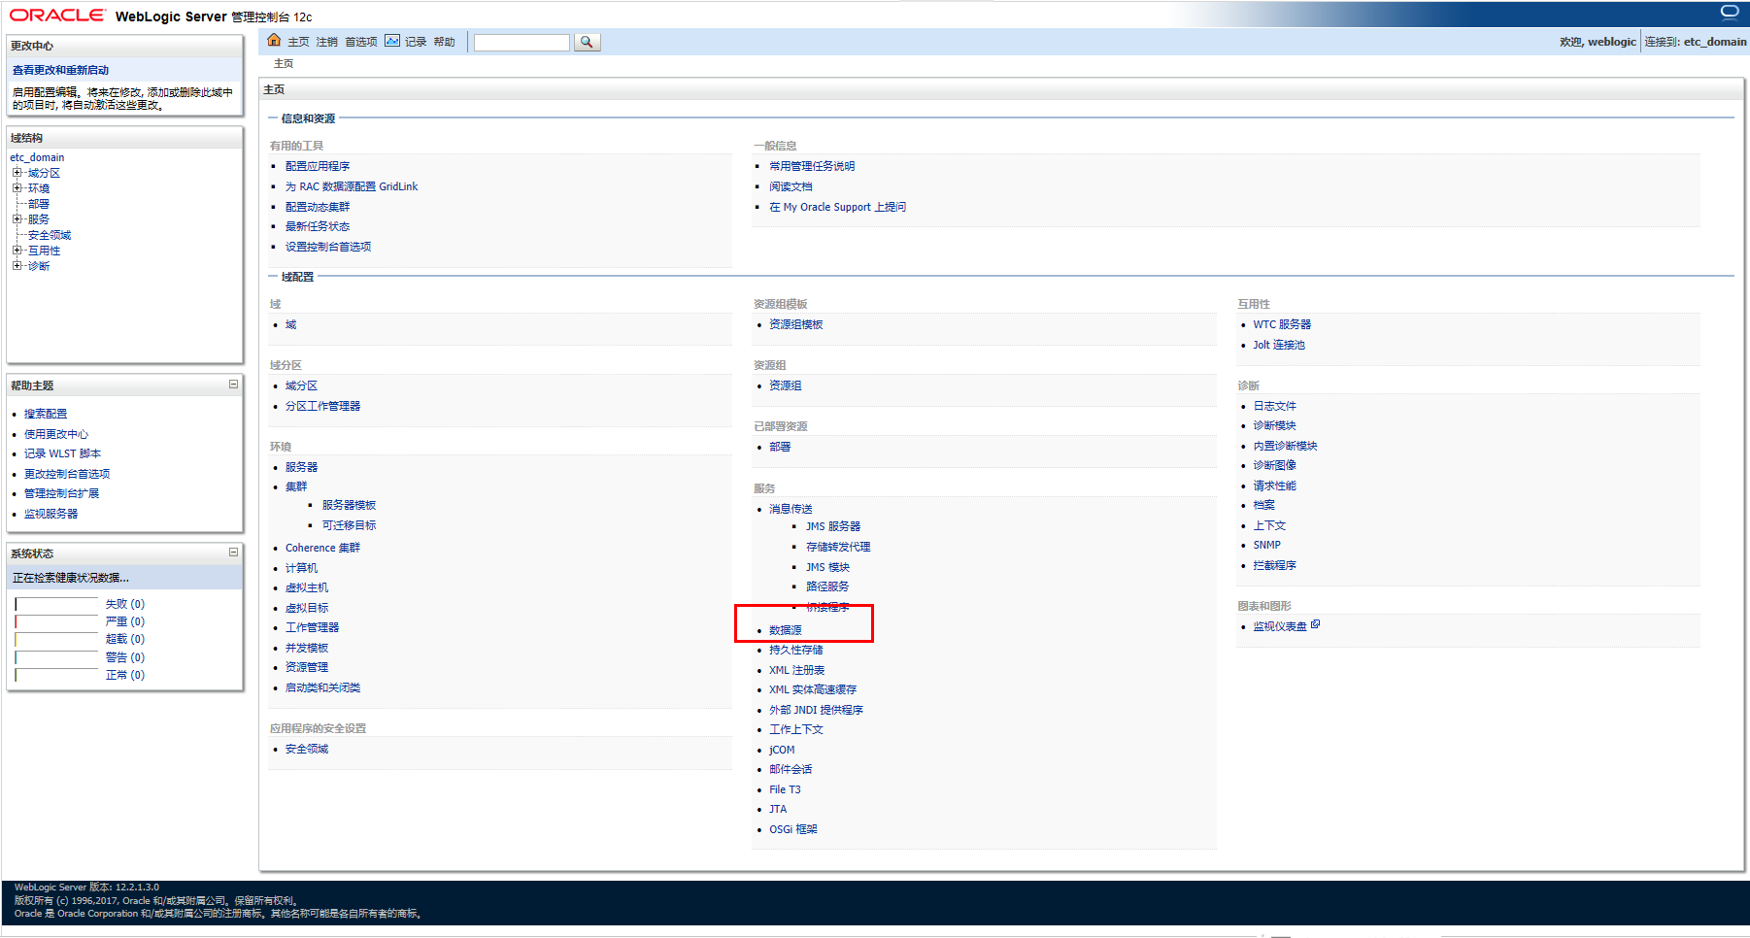Open the 查看更改和重新启动 link
1750x938 pixels.
tap(60, 70)
